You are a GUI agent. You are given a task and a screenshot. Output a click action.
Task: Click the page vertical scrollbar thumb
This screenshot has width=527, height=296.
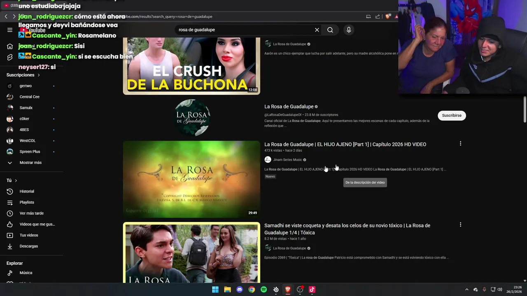(x=525, y=109)
